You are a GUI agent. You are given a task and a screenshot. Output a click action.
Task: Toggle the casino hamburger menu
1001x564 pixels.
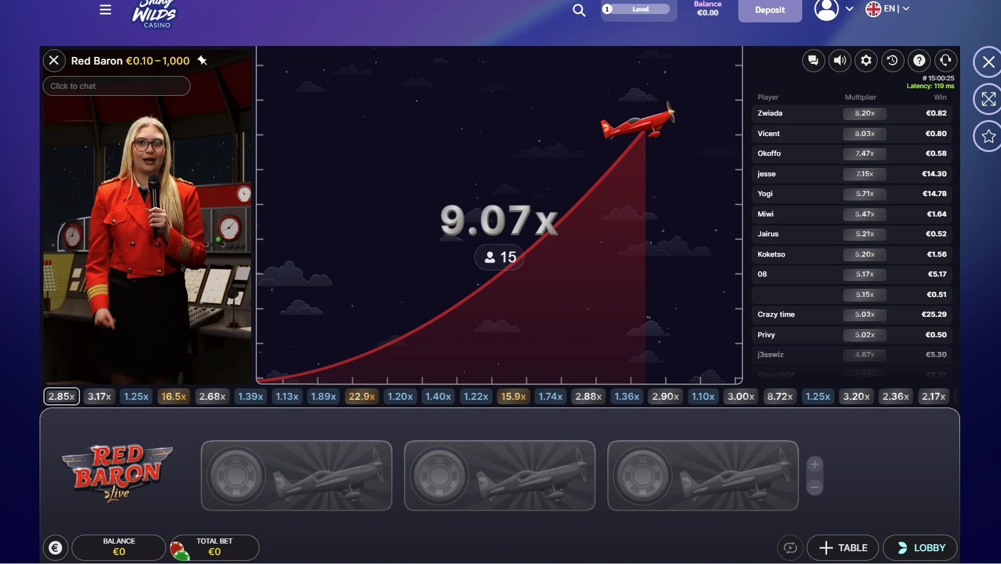click(x=105, y=10)
